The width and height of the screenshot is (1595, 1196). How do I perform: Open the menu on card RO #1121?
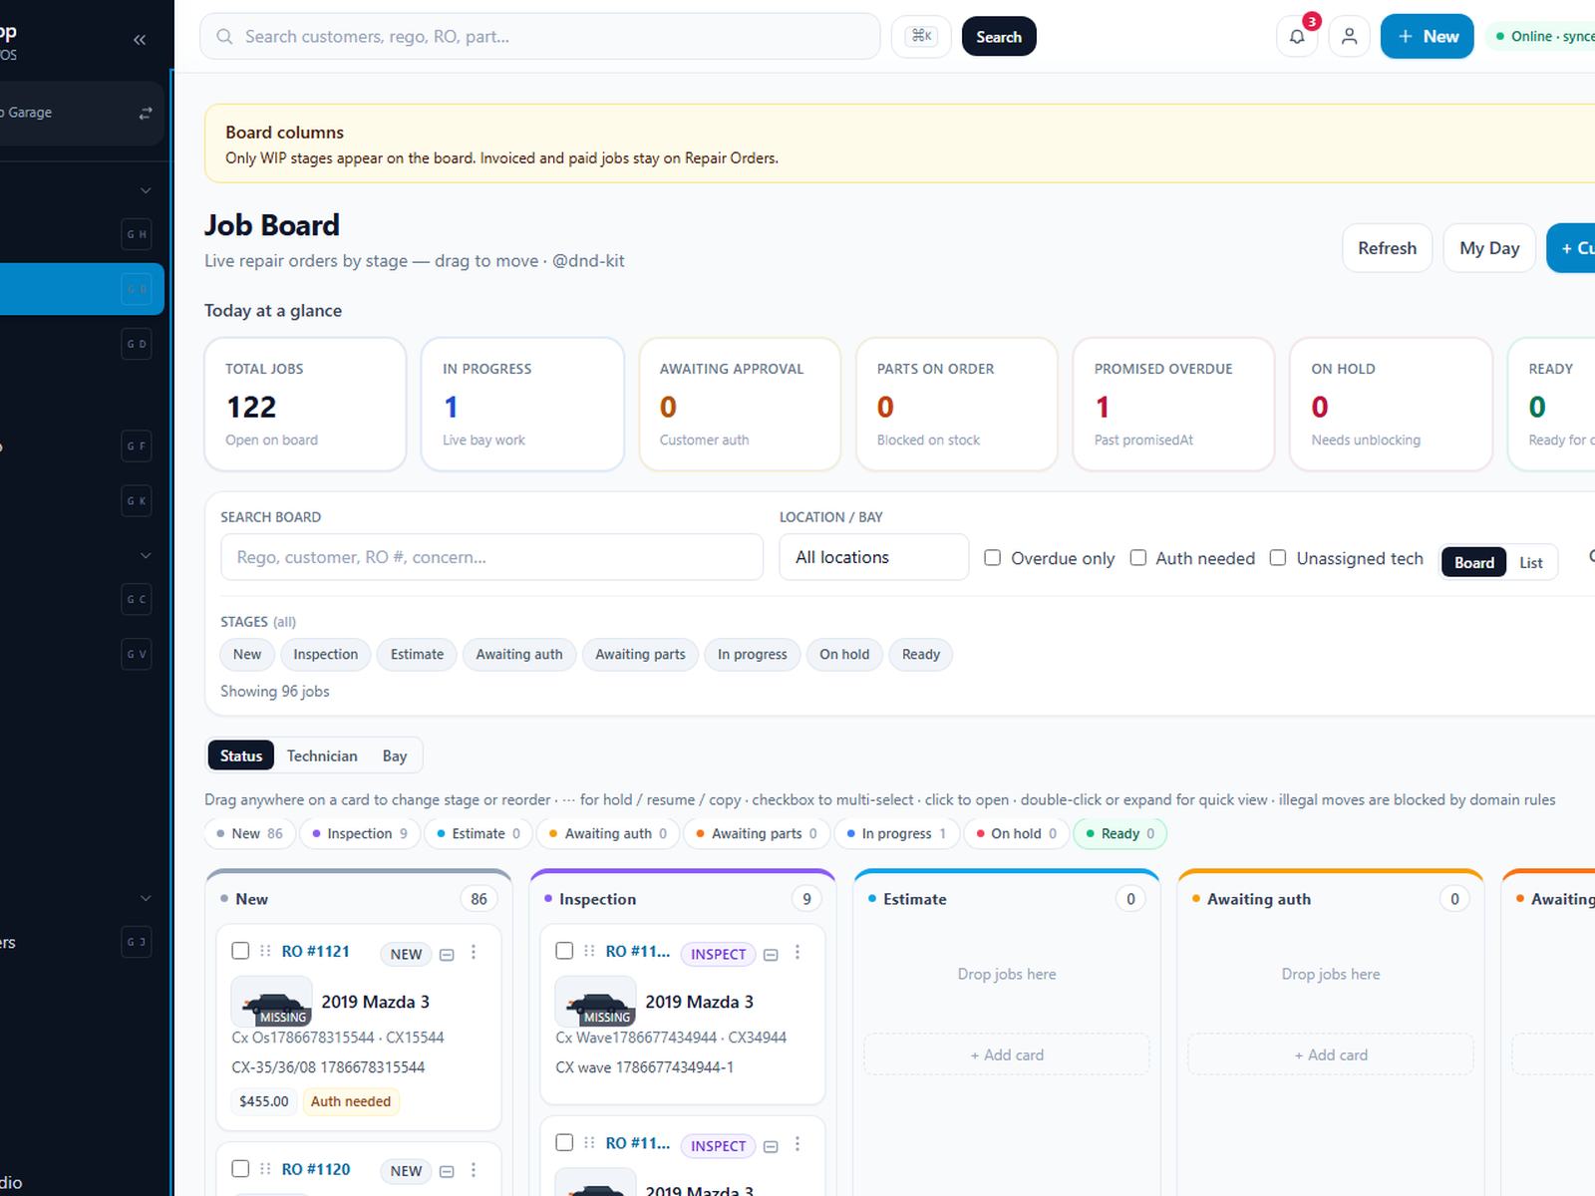click(474, 953)
